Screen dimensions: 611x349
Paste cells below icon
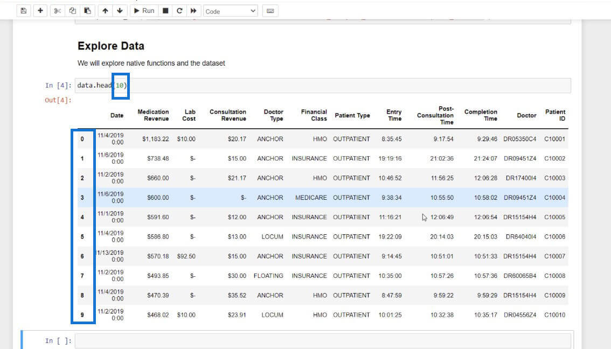pyautogui.click(x=87, y=11)
